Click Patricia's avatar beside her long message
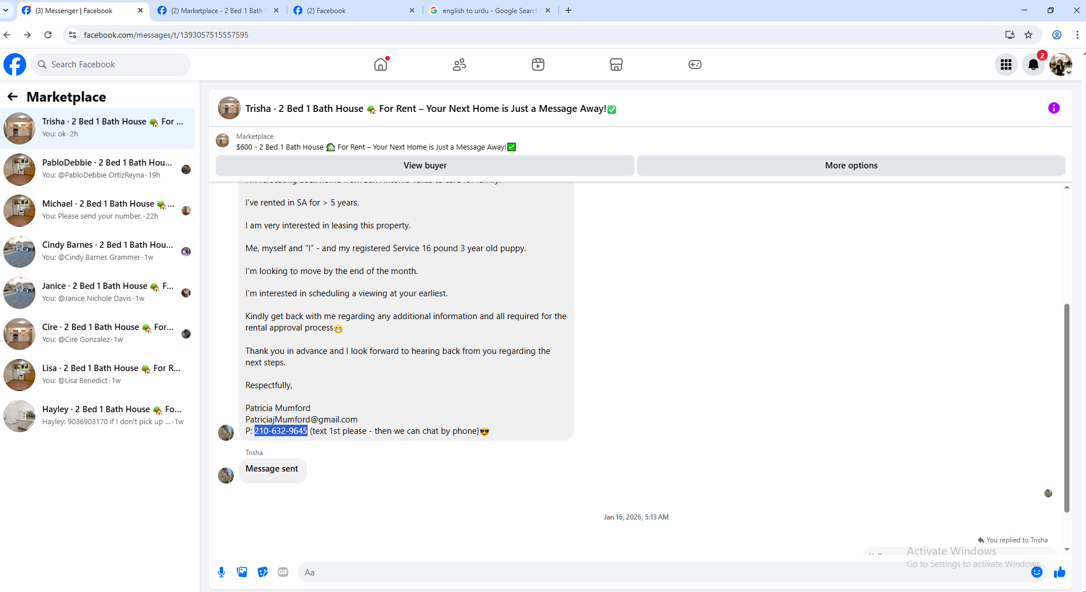Screen dimensions: 1086x592 click(226, 433)
